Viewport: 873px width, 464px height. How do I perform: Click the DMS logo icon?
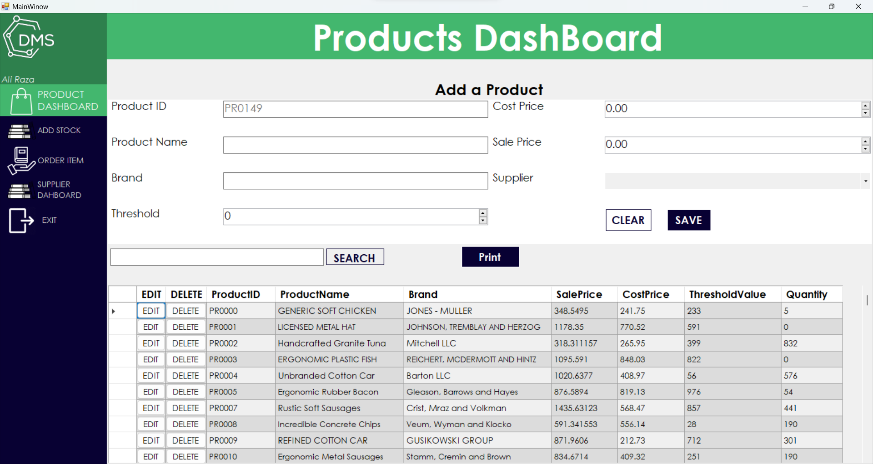click(x=28, y=38)
